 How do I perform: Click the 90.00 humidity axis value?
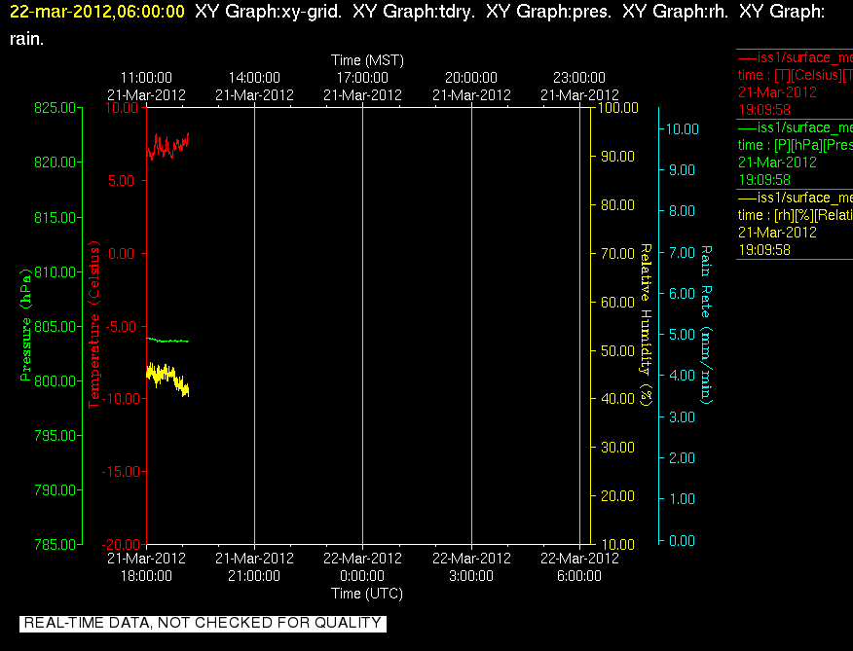(x=618, y=156)
